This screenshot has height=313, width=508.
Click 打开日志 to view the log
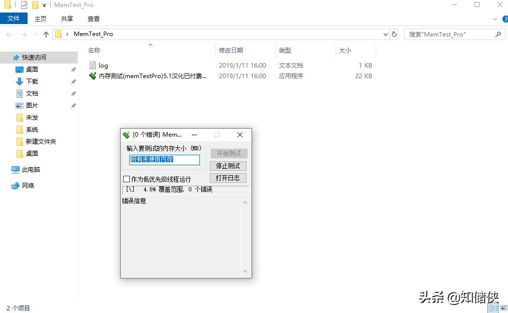pyautogui.click(x=228, y=178)
